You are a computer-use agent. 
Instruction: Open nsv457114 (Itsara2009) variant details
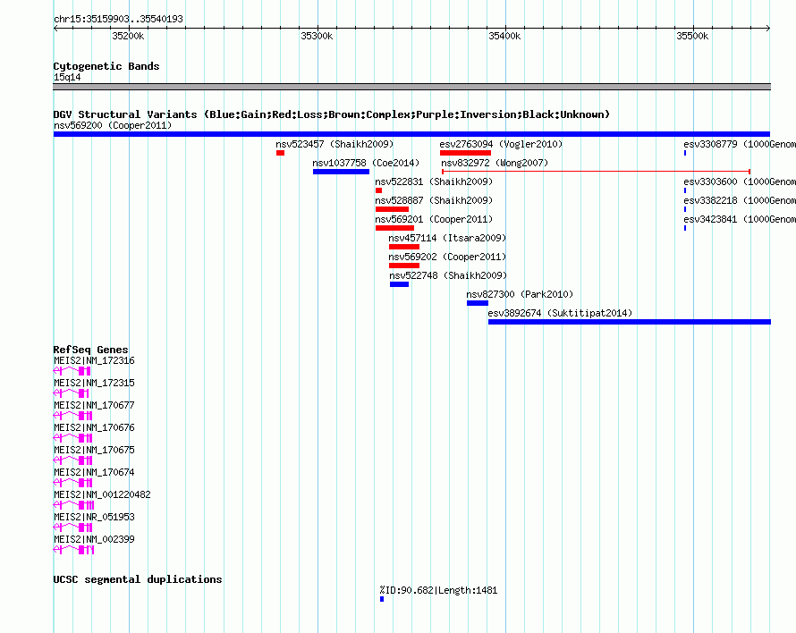[x=447, y=238]
